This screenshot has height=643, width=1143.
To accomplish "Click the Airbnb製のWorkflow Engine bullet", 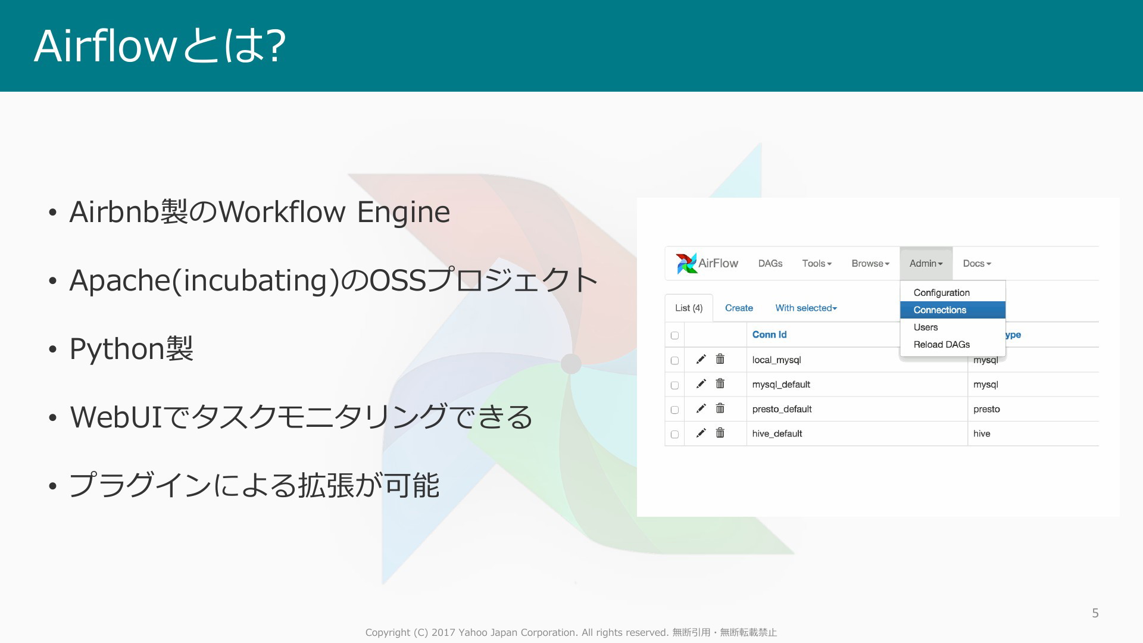I will [260, 212].
